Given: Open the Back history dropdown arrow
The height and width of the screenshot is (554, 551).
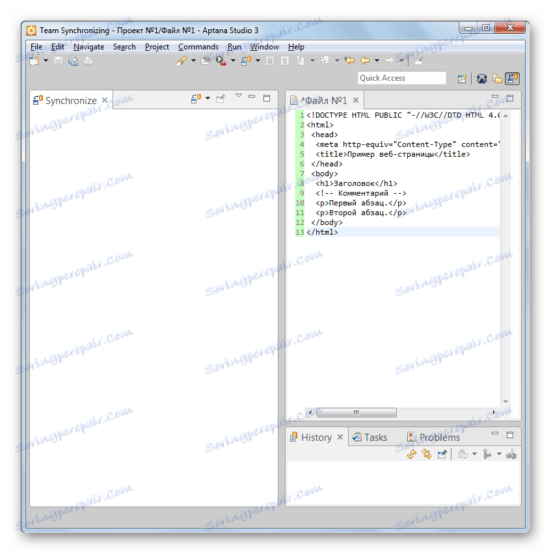Looking at the screenshot, I should 377,60.
